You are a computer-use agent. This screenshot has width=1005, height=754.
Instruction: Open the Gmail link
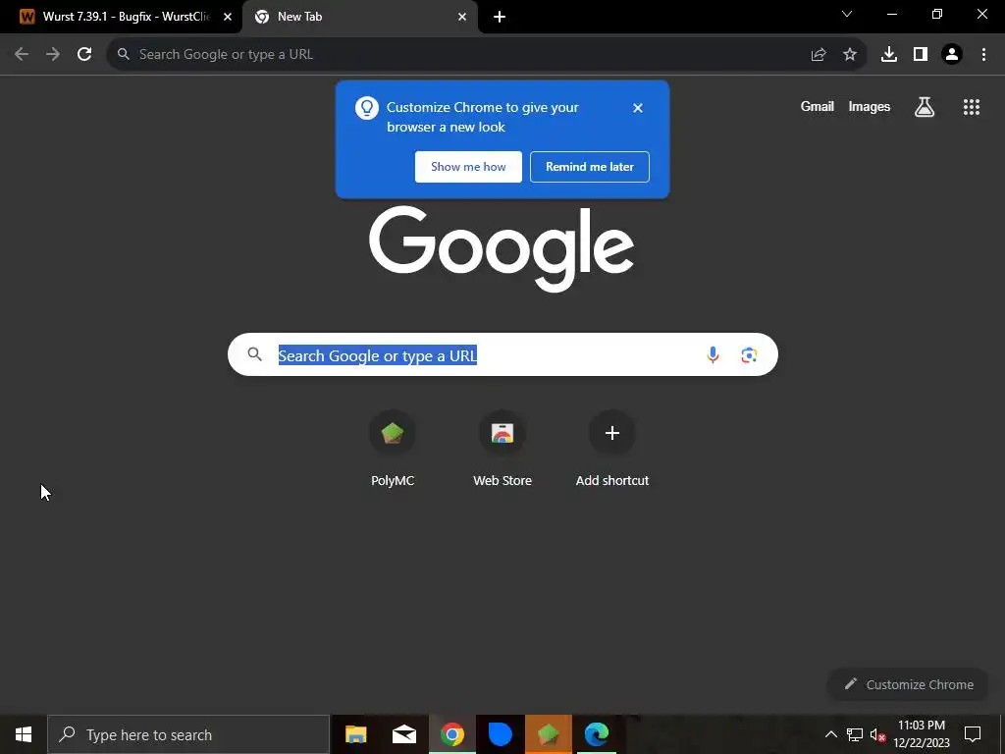818,107
